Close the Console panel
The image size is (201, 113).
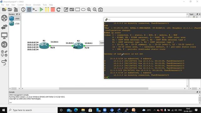(x=200, y=92)
